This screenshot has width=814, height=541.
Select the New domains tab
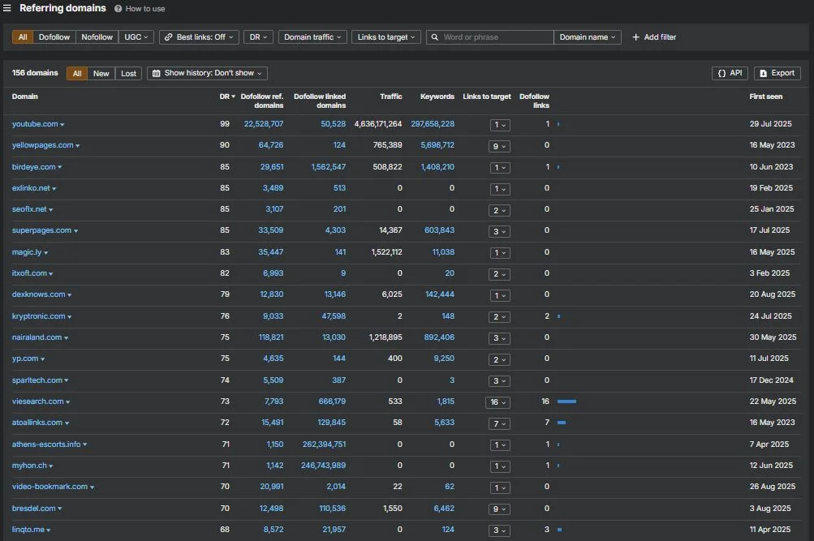(101, 74)
